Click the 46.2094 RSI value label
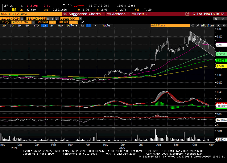The width and height of the screenshot is (227, 163). [221, 120]
